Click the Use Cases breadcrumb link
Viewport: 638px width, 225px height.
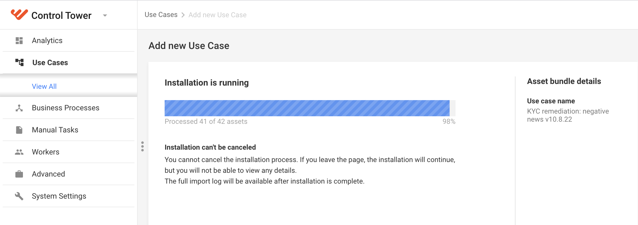tap(161, 15)
